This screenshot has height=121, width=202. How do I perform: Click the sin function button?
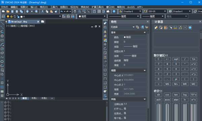[159, 95]
